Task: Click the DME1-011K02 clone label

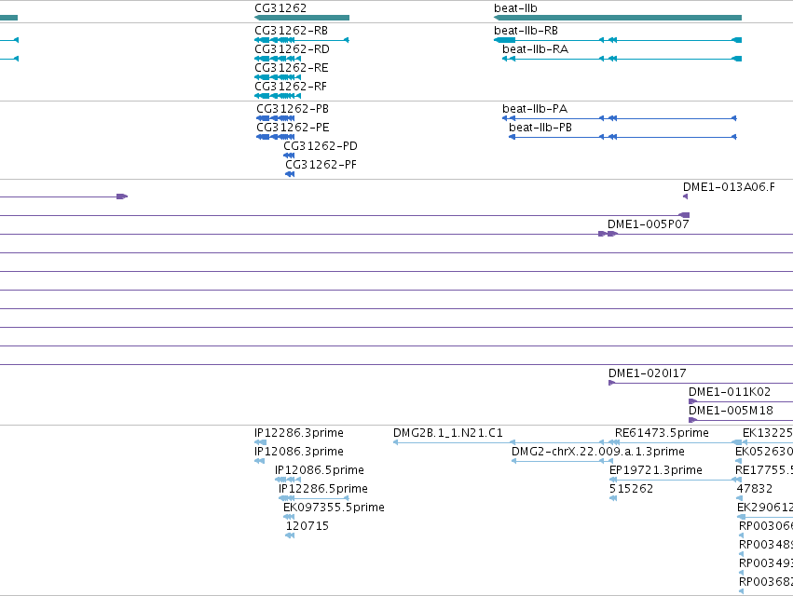Action: click(730, 392)
